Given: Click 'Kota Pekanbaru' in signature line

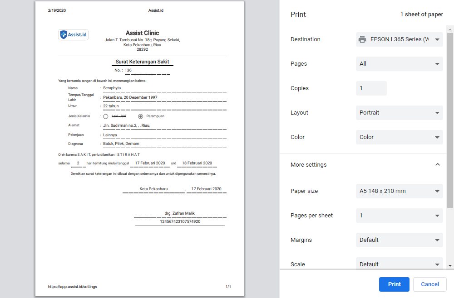Looking at the screenshot, I should click(153, 189).
